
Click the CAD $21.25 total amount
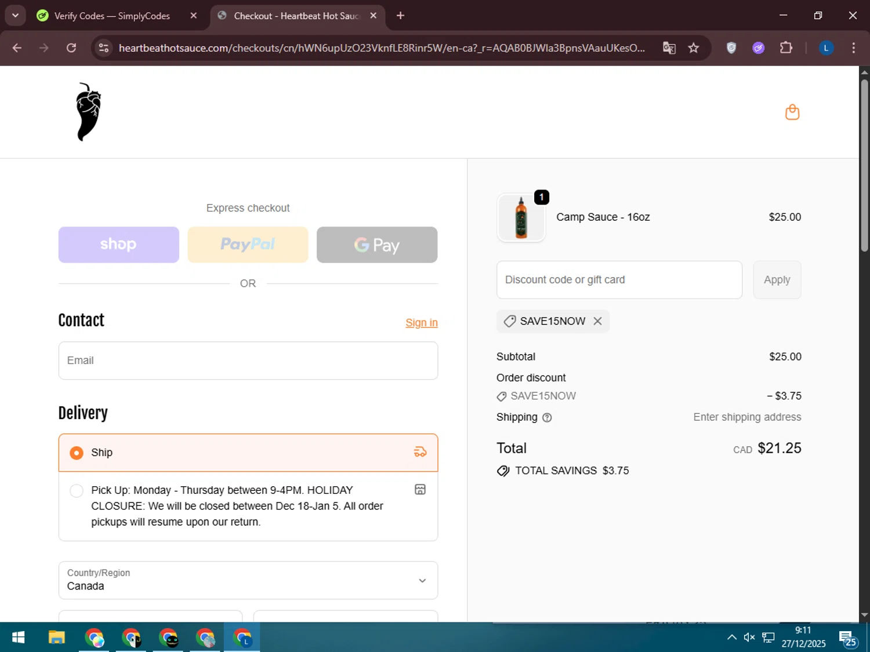(x=767, y=449)
